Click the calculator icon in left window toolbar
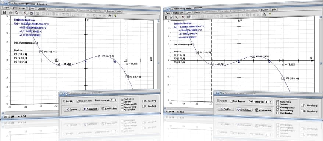The image size is (323, 141). 4,13
